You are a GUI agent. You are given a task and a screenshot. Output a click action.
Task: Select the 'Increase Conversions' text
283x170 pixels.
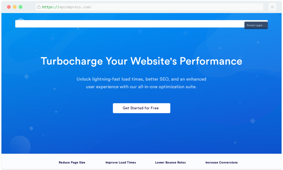click(x=221, y=163)
